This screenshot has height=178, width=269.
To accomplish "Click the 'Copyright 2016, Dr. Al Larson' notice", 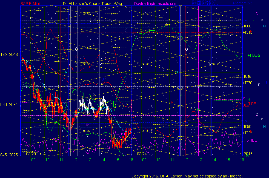I will [187, 176].
